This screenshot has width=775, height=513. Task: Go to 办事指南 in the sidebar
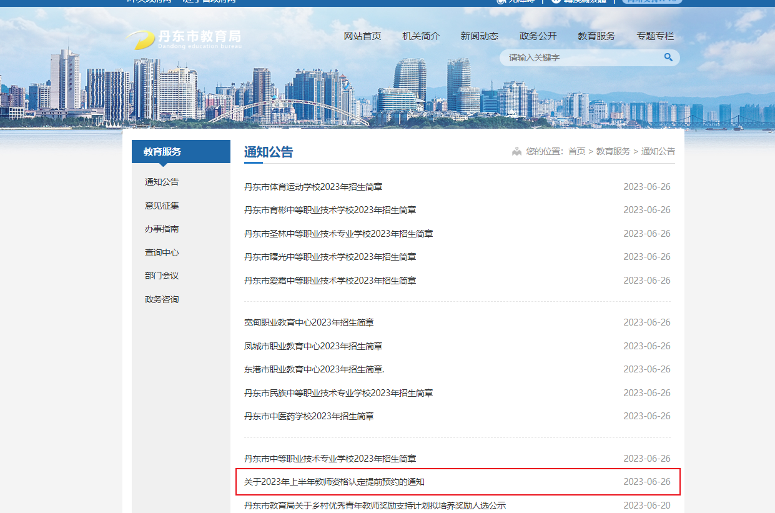(x=162, y=229)
